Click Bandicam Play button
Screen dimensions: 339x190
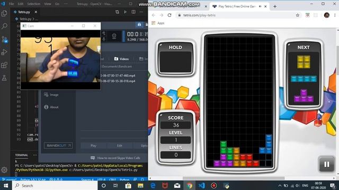(93, 146)
